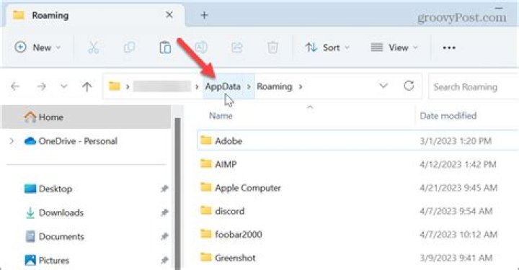This screenshot has height=270, width=519.
Task: Click foobar2000 folder's yellow icon
Action: pyautogui.click(x=206, y=234)
